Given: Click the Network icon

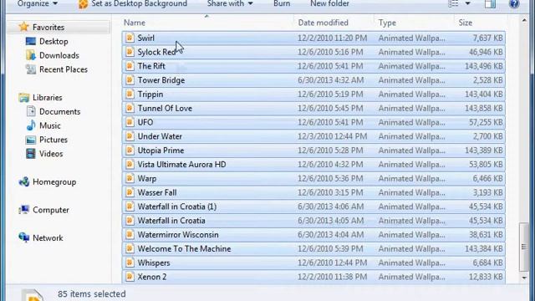Looking at the screenshot, I should (x=24, y=237).
